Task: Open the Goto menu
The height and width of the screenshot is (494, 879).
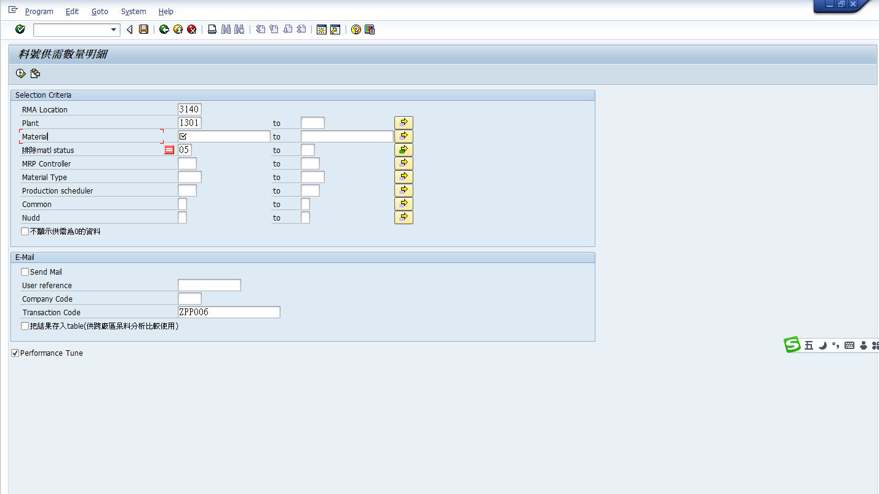Action: (x=100, y=12)
